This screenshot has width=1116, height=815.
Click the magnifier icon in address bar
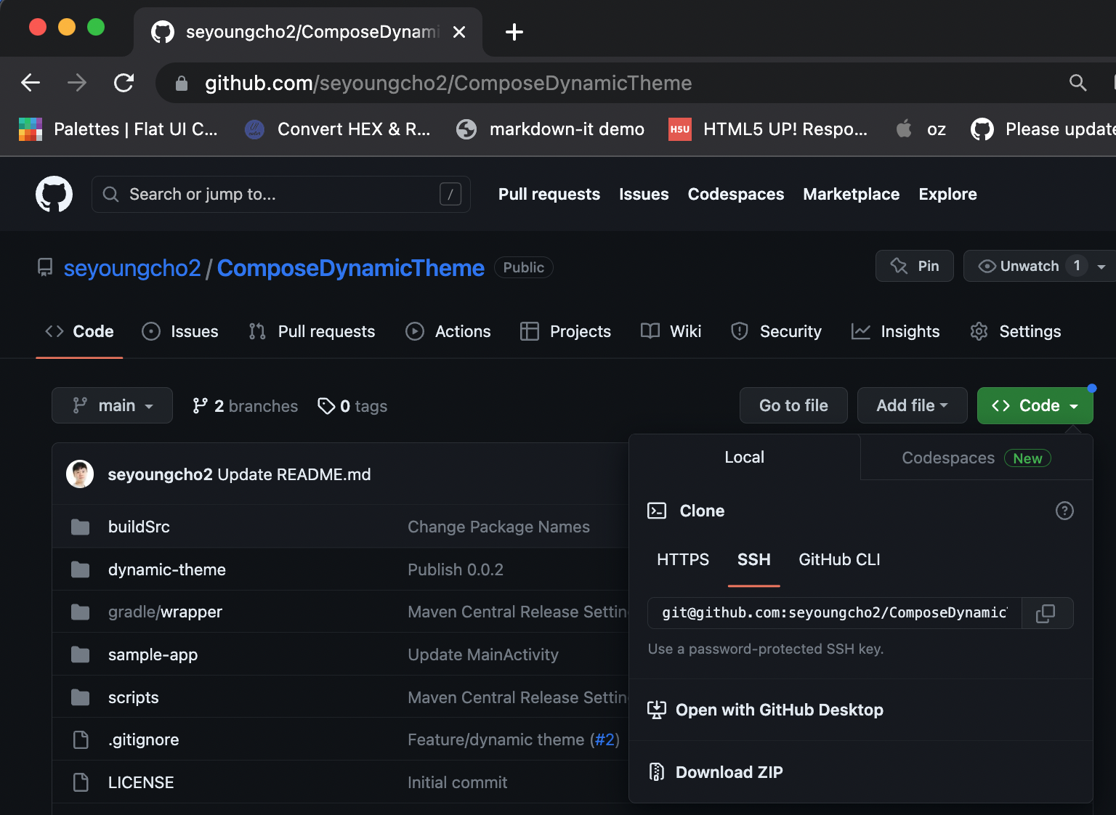(x=1078, y=83)
